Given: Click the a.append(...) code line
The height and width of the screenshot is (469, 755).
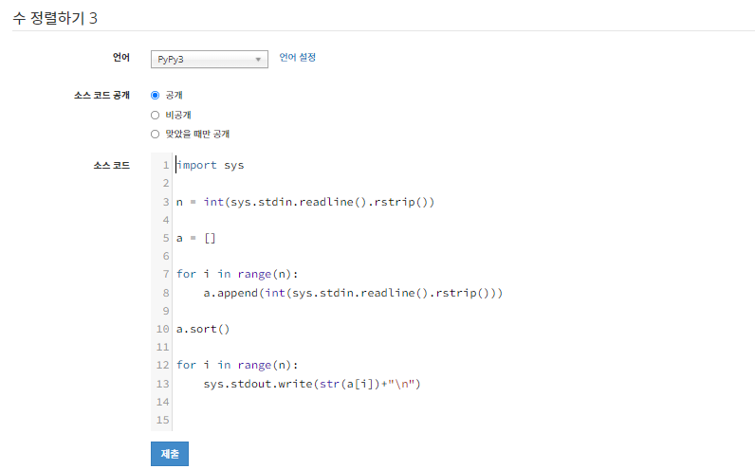Looking at the screenshot, I should click(353, 293).
